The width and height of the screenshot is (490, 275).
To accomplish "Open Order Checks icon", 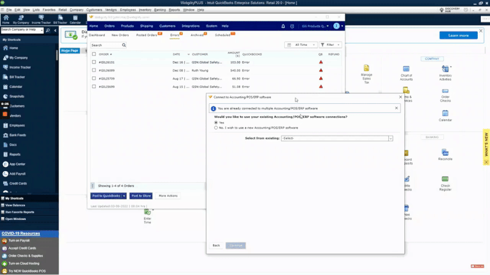I will coord(445,95).
